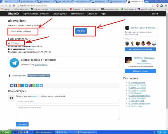Share page via Odnoklassniki icon

(x=19, y=85)
